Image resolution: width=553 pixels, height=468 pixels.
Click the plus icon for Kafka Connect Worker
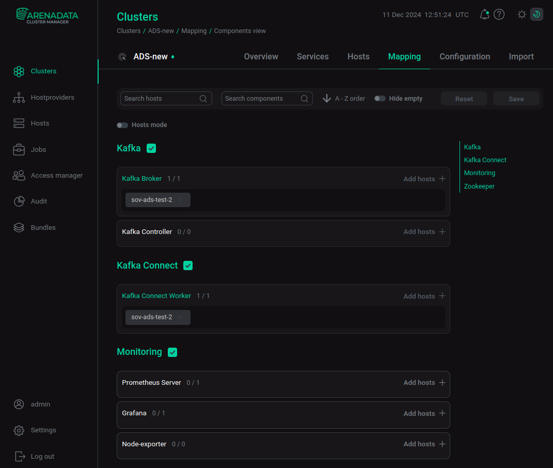(x=443, y=296)
